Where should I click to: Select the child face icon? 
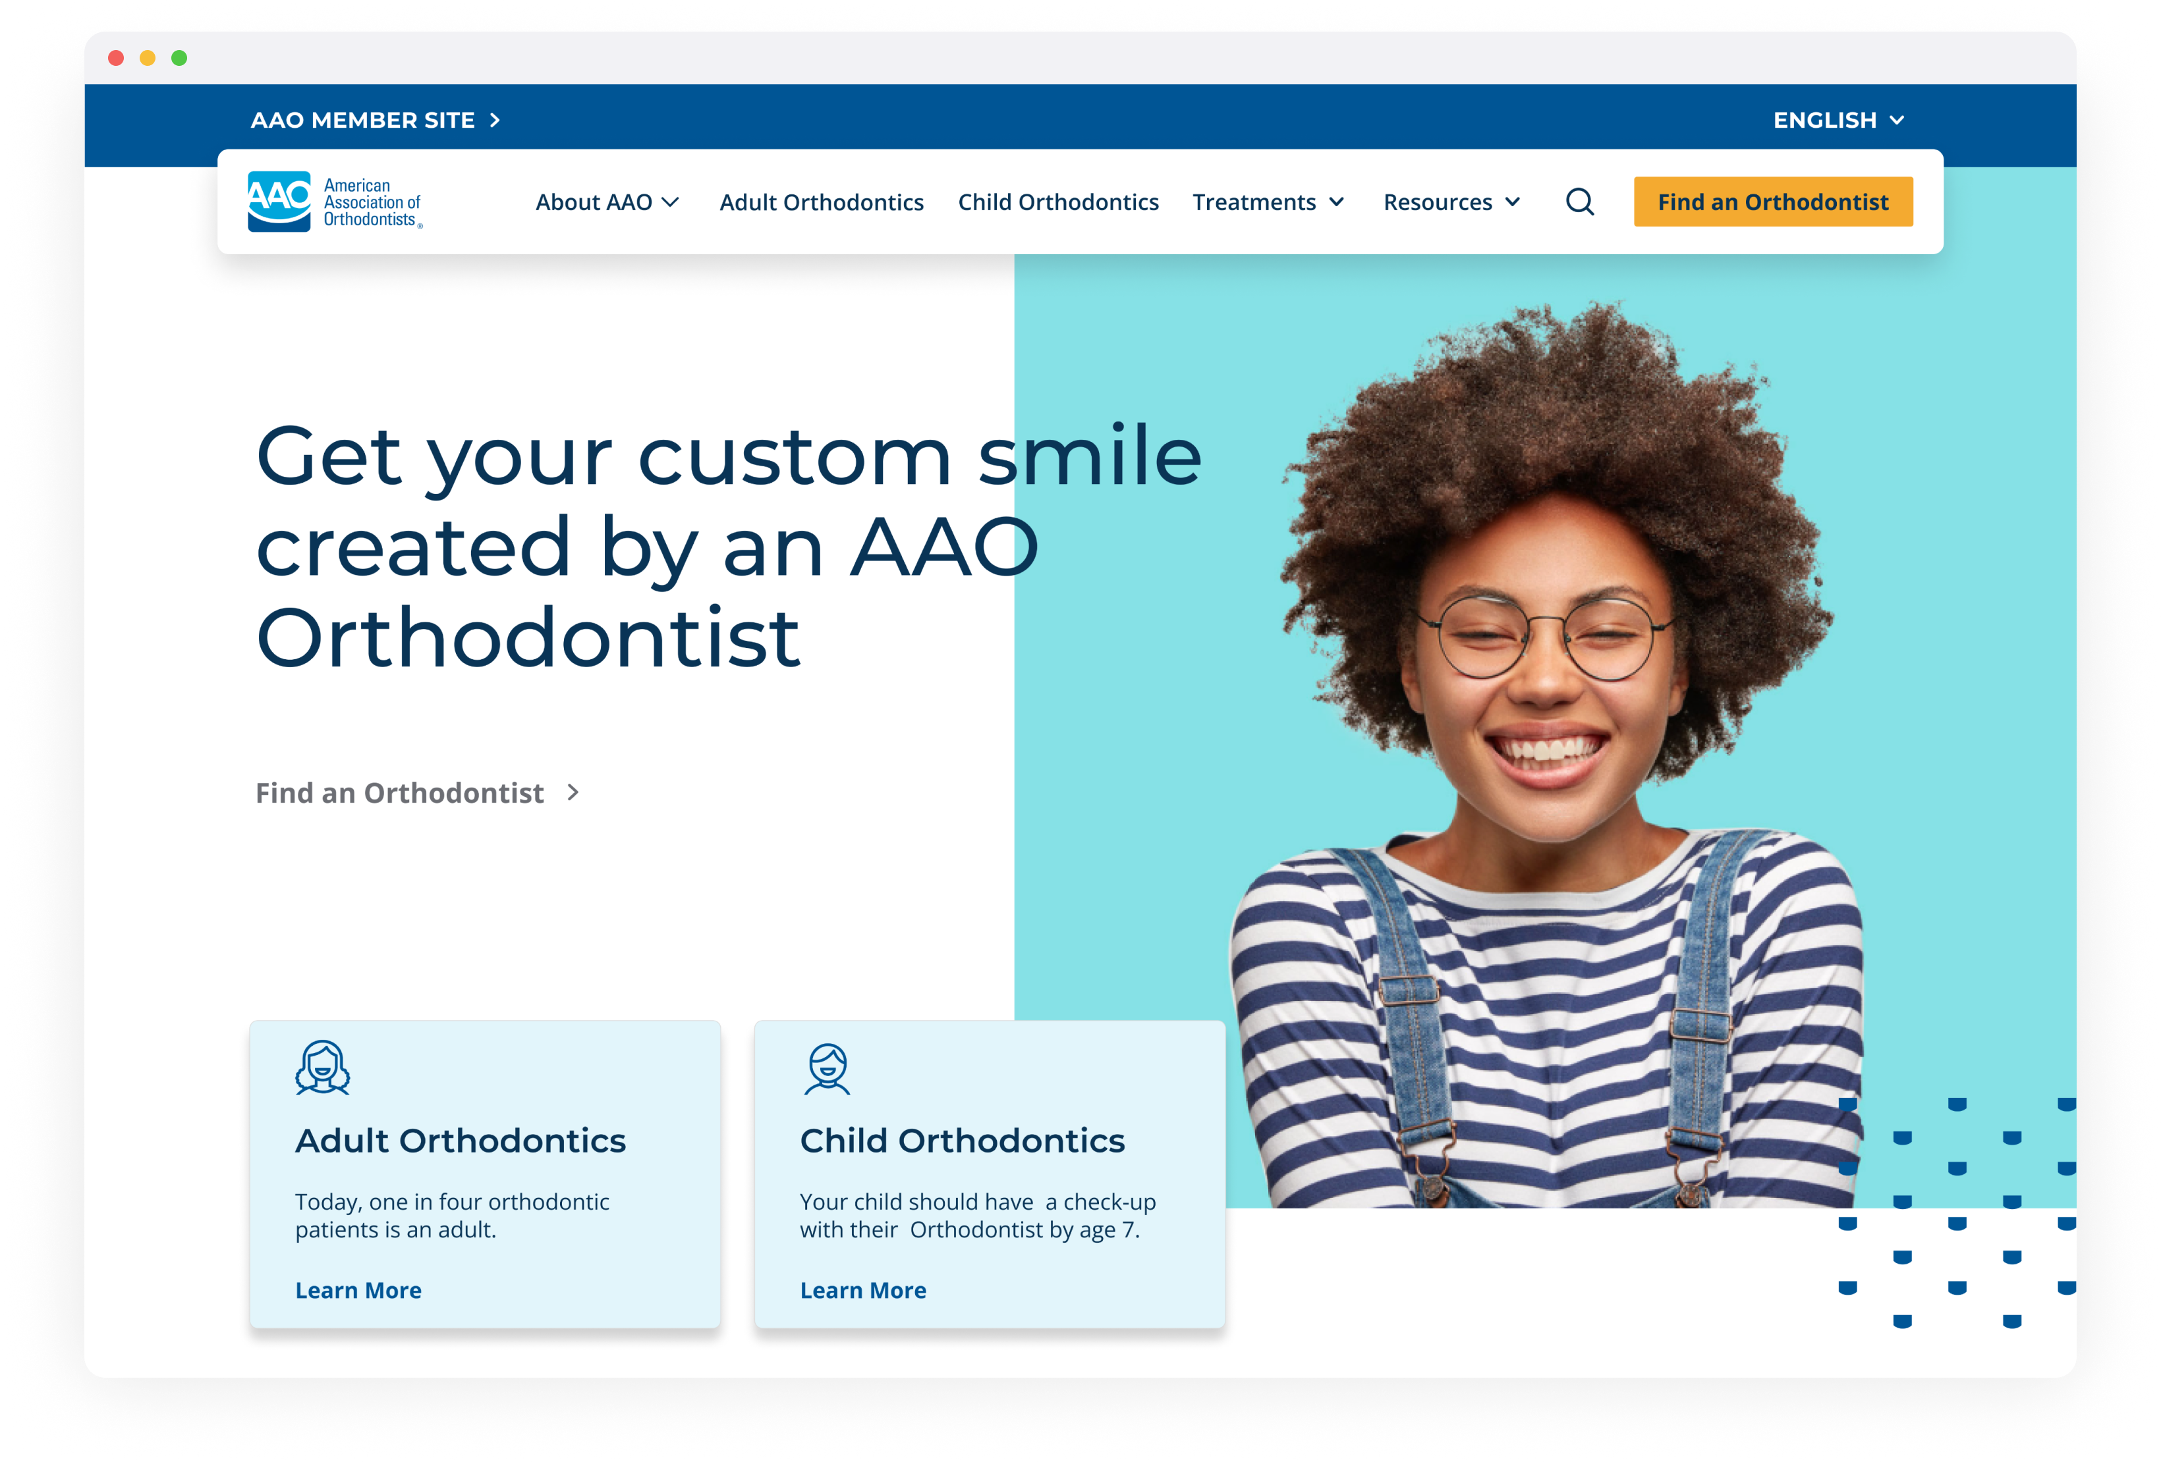coord(827,1068)
